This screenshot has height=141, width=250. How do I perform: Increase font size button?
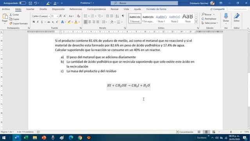[61, 16]
